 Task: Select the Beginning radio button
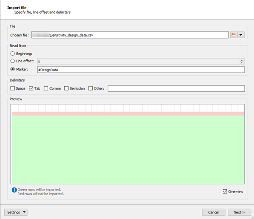[12, 53]
